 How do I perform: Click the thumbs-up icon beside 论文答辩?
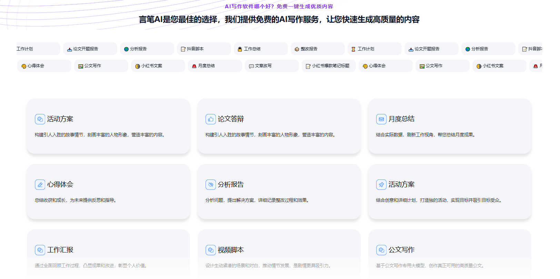pos(211,119)
